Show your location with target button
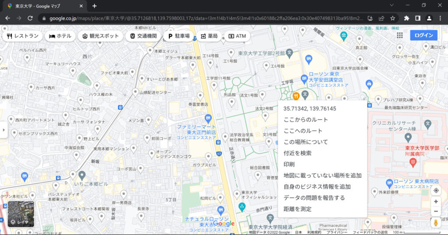The image size is (448, 235). point(436,190)
